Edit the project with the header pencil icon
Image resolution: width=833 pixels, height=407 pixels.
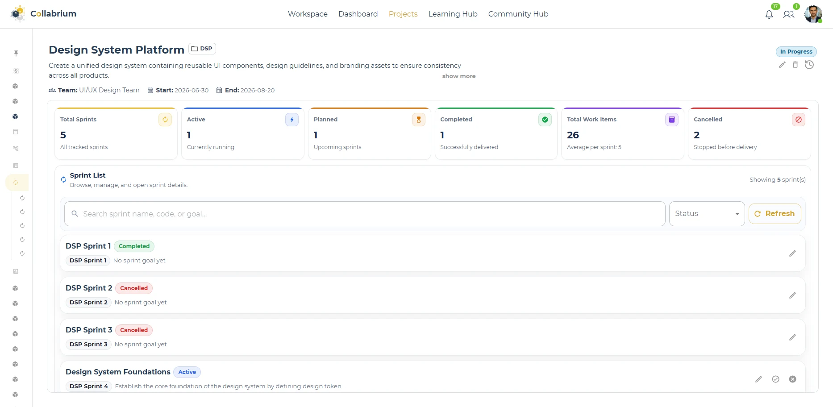click(x=782, y=65)
